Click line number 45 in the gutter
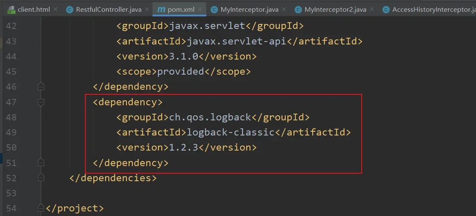This screenshot has height=216, width=476. click(x=11, y=71)
